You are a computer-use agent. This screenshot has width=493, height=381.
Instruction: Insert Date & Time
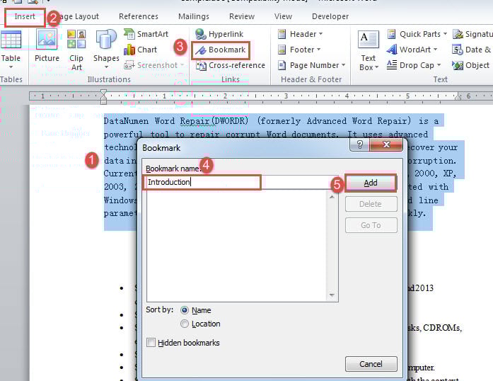[472, 50]
